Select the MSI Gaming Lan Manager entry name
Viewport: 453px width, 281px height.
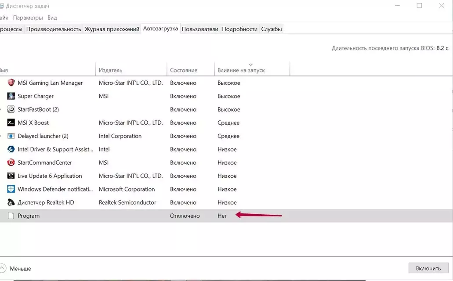click(x=50, y=83)
